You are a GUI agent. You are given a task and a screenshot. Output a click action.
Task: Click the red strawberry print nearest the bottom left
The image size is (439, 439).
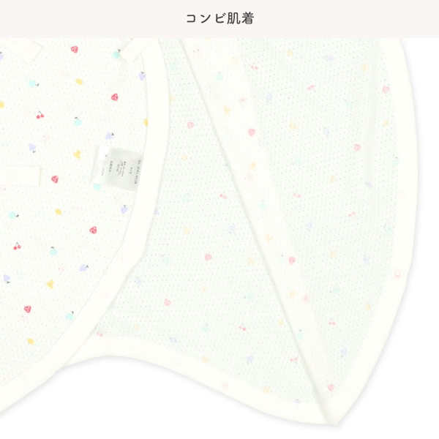28,309
